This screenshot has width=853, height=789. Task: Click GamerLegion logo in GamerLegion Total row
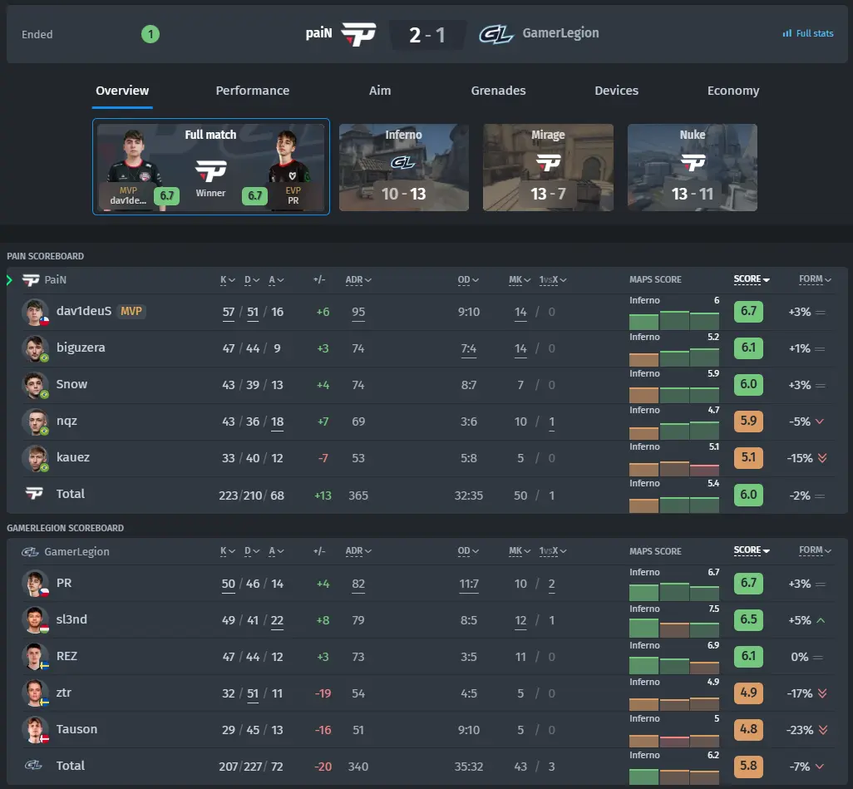[33, 765]
